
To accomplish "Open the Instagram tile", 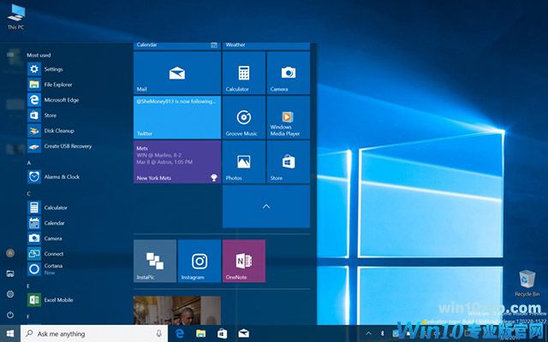I will point(199,262).
